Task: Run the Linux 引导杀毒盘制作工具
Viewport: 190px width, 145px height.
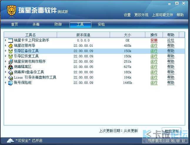Action: [x=154, y=77]
